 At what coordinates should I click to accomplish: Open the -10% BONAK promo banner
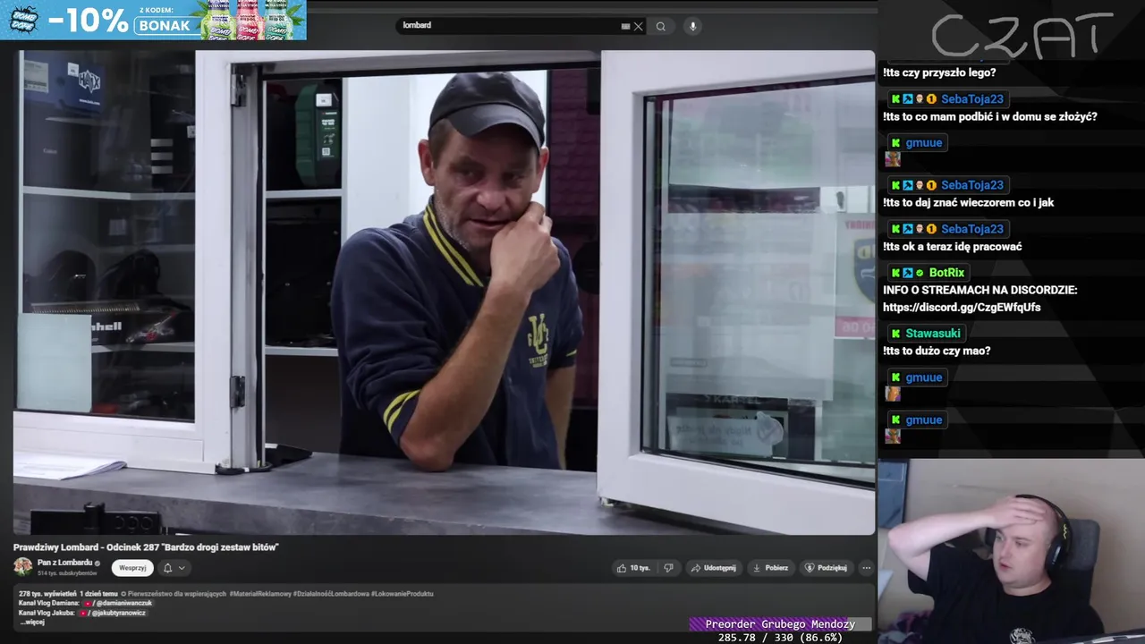point(153,20)
